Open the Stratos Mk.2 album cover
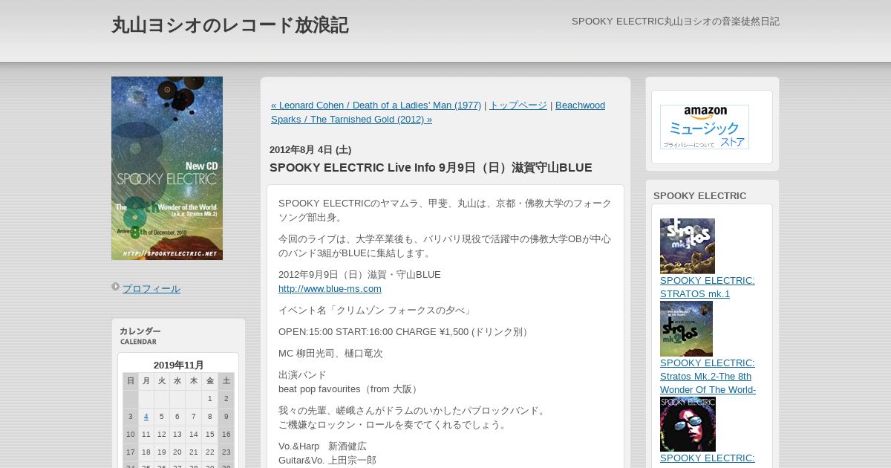The height and width of the screenshot is (468, 891). click(686, 328)
